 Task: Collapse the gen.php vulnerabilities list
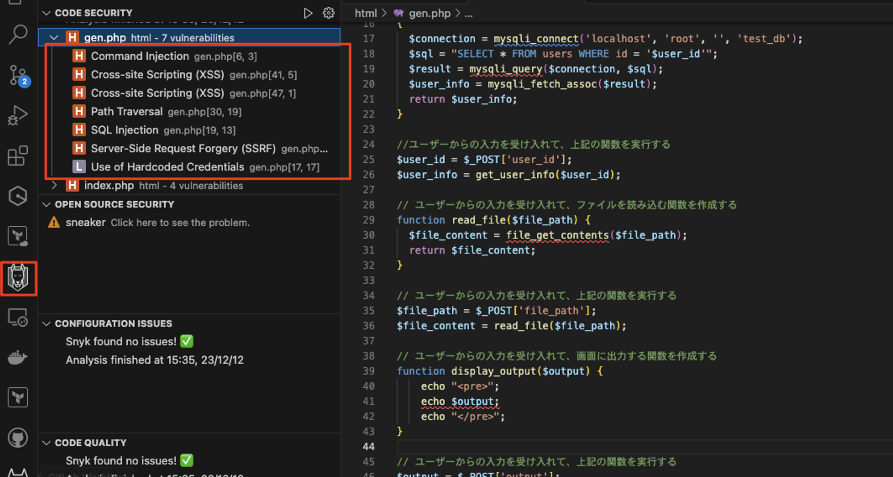coord(54,37)
